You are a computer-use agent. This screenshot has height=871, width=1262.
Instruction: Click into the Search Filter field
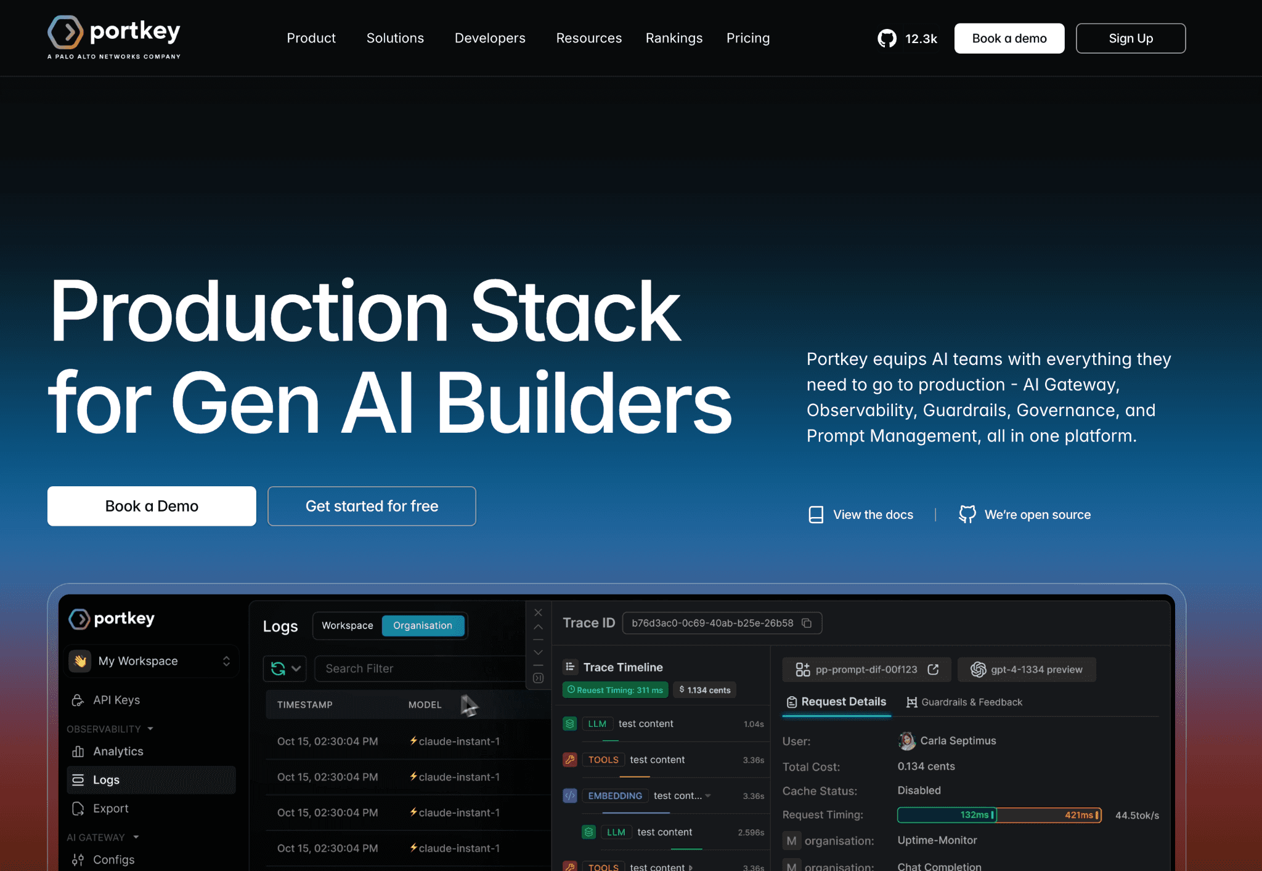point(419,668)
